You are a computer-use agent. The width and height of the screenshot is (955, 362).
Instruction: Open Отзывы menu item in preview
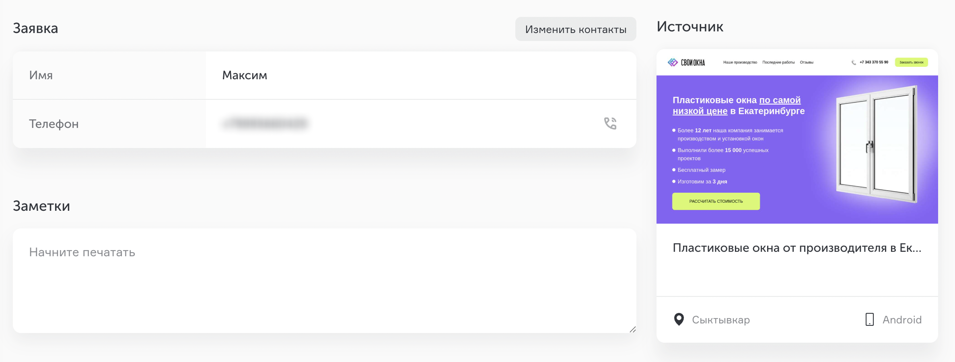click(807, 62)
